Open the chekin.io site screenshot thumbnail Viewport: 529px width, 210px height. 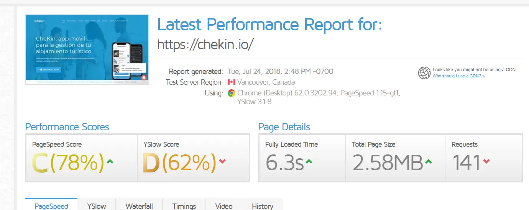pos(87,49)
